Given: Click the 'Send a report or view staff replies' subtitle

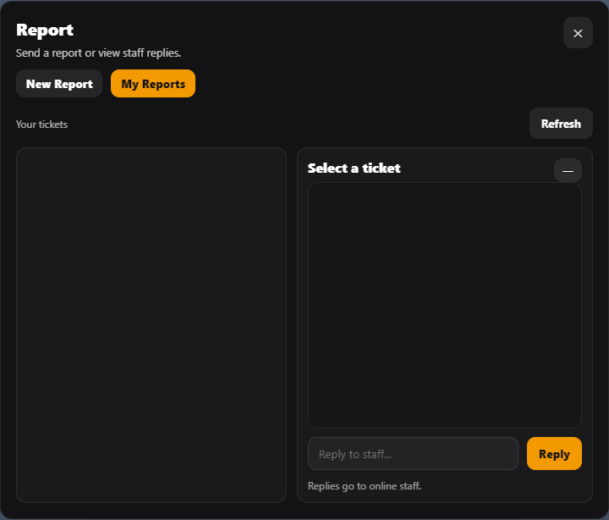Looking at the screenshot, I should click(x=98, y=53).
